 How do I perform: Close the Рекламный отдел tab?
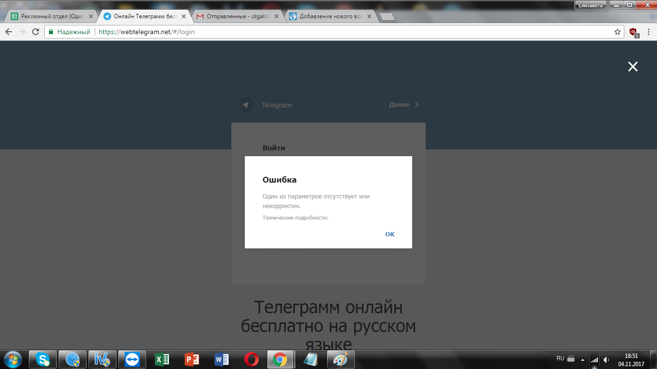(91, 16)
